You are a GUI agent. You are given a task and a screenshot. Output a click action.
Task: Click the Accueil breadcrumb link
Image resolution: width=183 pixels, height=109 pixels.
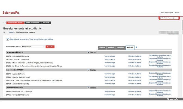(x=11, y=32)
